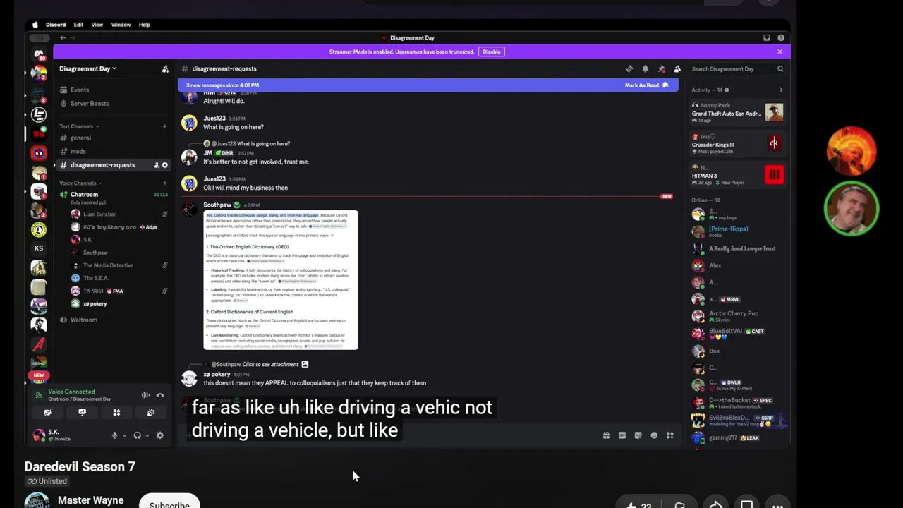The image size is (903, 508).
Task: Expand the Disagreement Day server menu
Action: point(87,68)
